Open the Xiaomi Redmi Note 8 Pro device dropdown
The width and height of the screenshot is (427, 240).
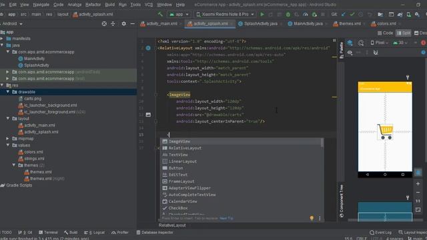(x=225, y=14)
